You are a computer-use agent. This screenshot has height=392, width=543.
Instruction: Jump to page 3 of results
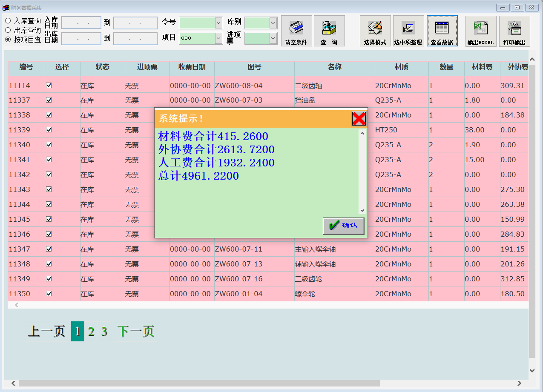[x=104, y=332]
